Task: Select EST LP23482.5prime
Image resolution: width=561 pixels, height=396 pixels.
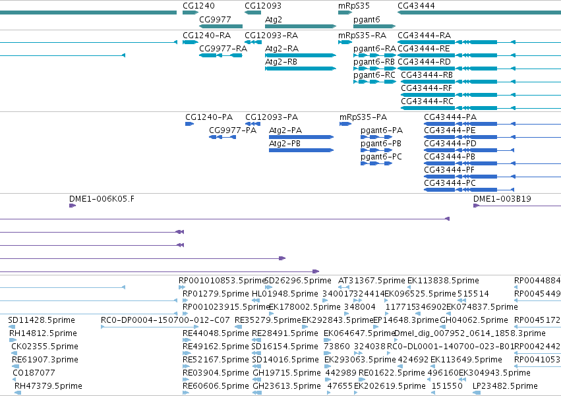Action: point(505,386)
